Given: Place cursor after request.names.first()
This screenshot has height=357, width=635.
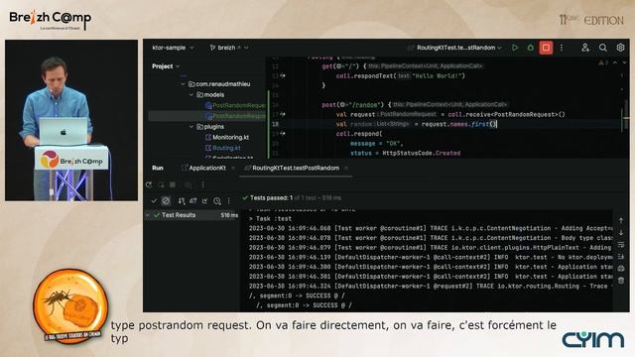Looking at the screenshot, I should tap(496, 124).
